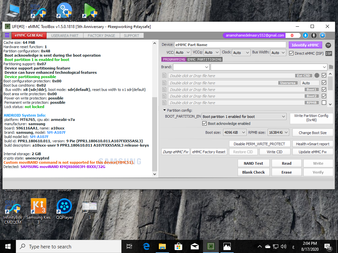338x253 pixels.
Task: Open the VCC voltage dropdown
Action: [183, 52]
